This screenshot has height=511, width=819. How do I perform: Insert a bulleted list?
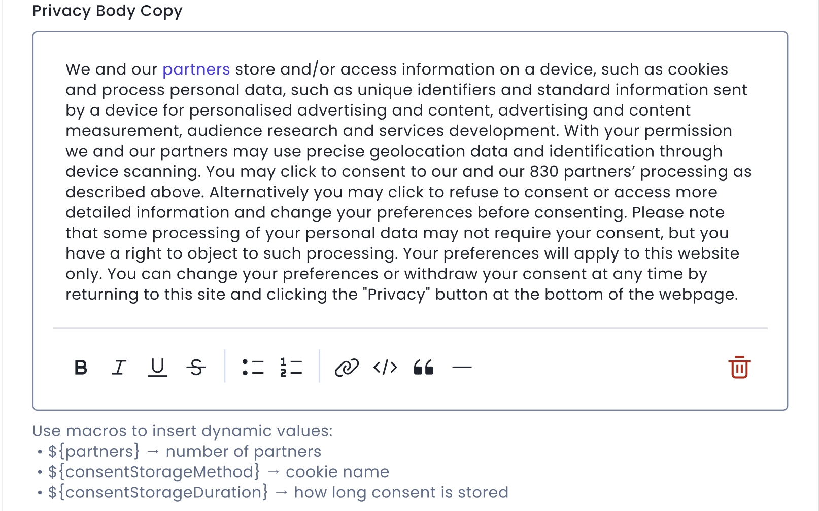pos(253,367)
